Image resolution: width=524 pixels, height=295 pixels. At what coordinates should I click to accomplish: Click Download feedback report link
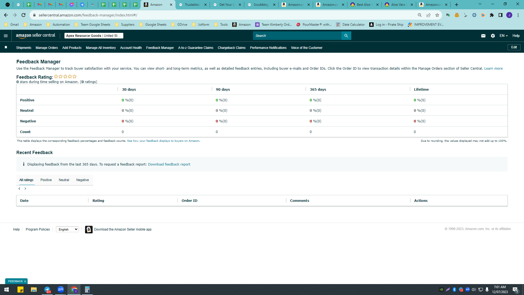(169, 164)
